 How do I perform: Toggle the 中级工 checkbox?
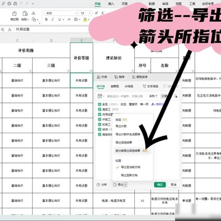[x=99, y=119]
